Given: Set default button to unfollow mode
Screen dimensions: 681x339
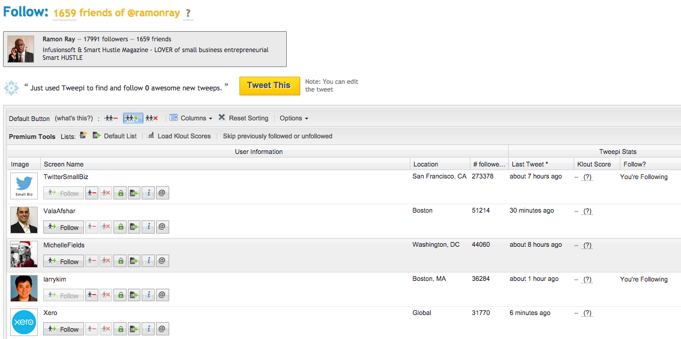Looking at the screenshot, I should [x=111, y=119].
